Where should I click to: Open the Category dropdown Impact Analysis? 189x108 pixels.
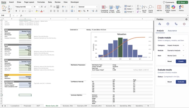[176, 45]
